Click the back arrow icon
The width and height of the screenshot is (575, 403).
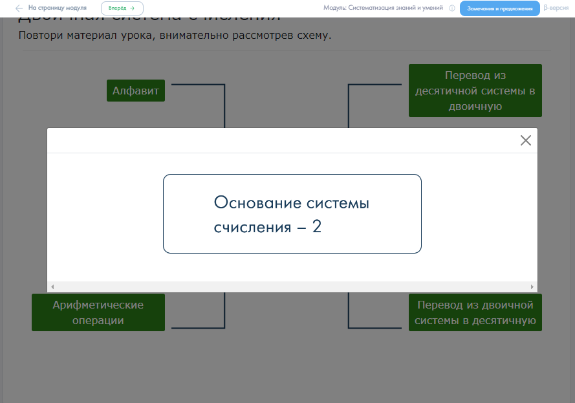pyautogui.click(x=19, y=8)
